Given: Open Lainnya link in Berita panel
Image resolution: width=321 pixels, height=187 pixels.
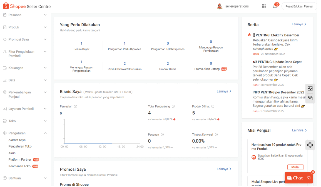Looking at the screenshot, I should (299, 24).
